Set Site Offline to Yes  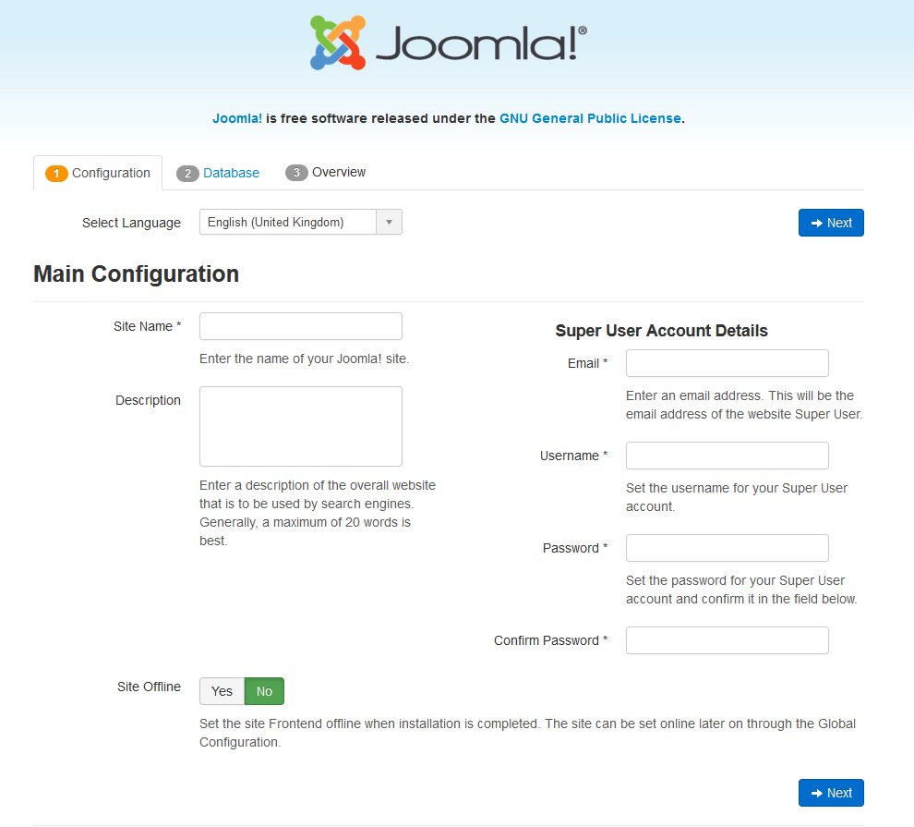pyautogui.click(x=221, y=690)
